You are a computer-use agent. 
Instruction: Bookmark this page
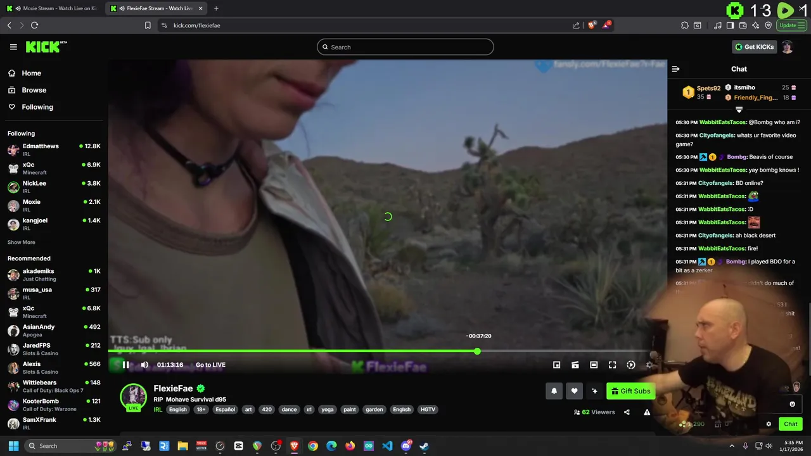click(148, 25)
